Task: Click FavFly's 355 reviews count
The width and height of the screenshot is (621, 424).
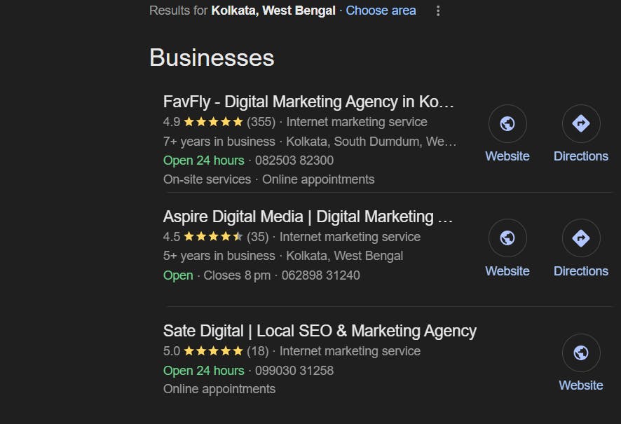Action: click(261, 122)
